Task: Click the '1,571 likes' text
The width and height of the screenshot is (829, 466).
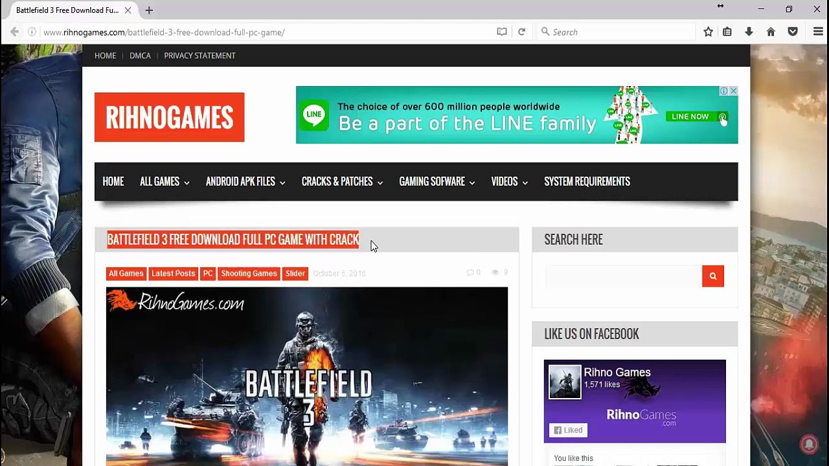Action: 602,384
